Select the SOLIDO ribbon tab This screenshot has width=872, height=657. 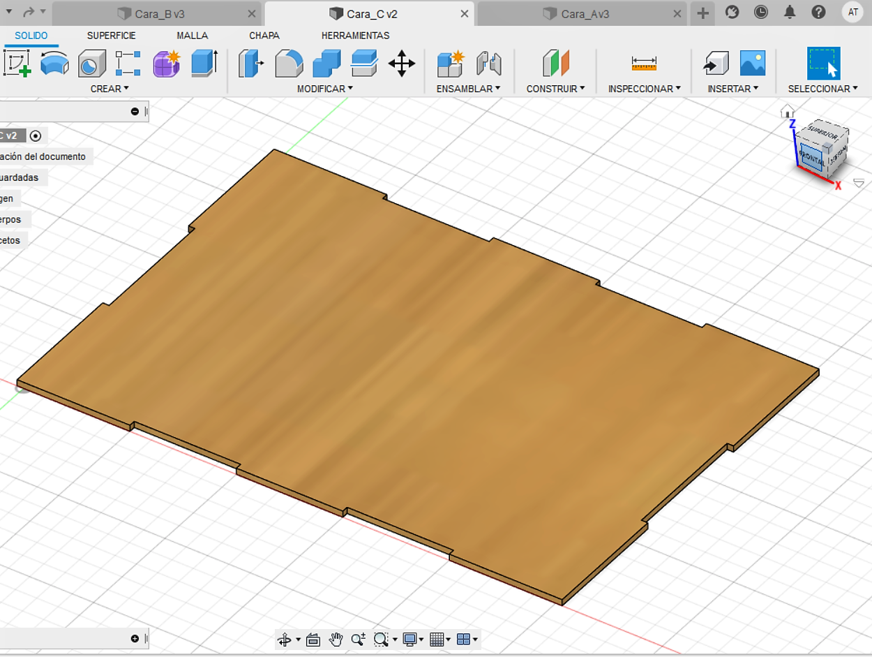click(31, 36)
